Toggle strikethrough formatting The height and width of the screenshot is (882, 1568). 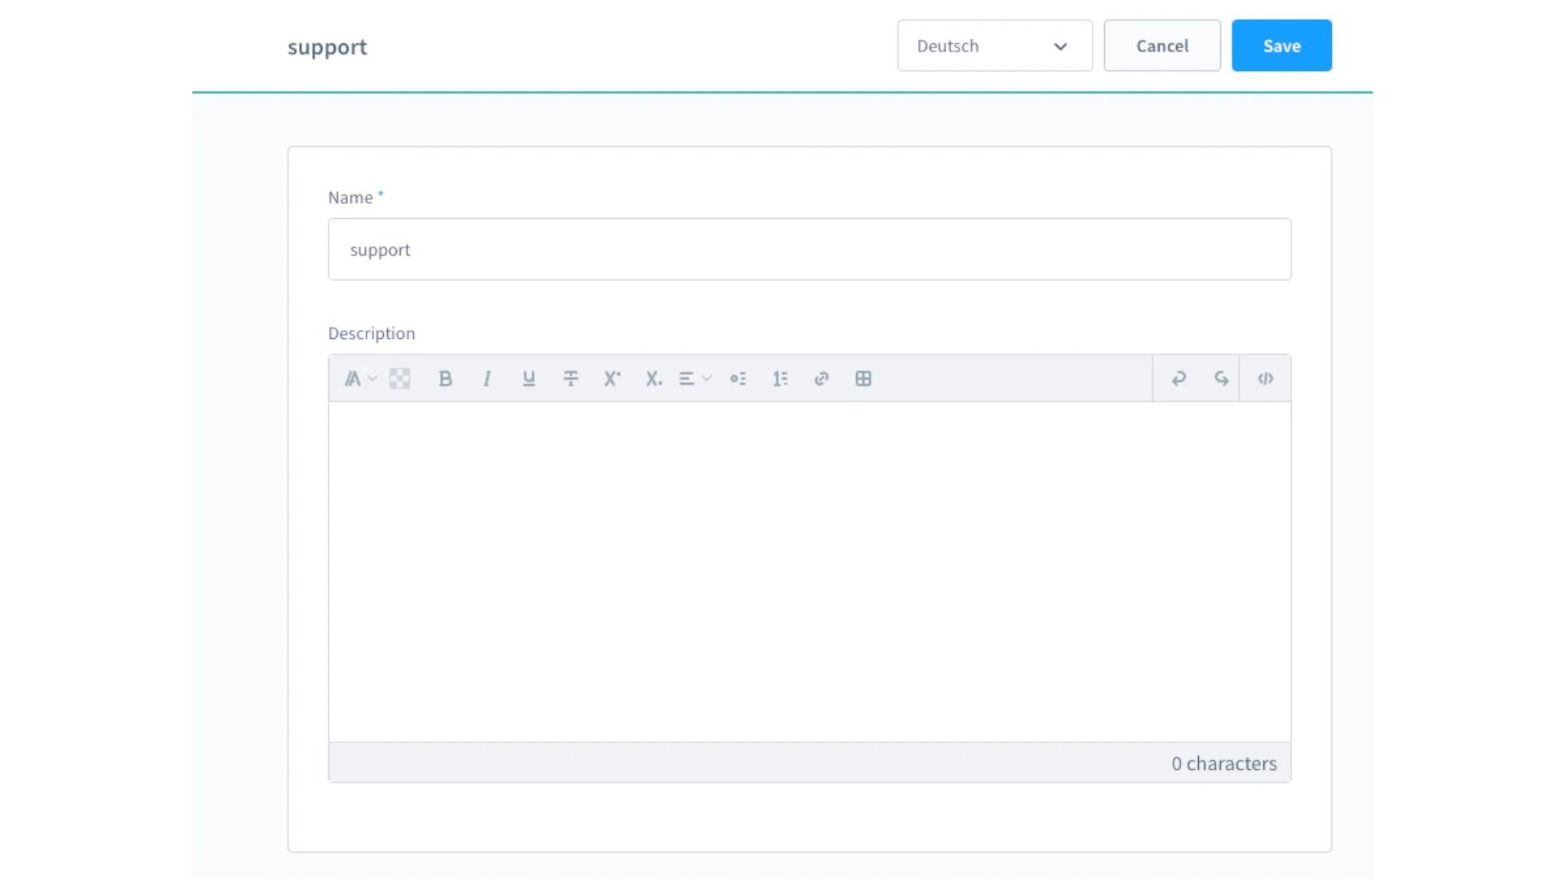click(x=571, y=378)
